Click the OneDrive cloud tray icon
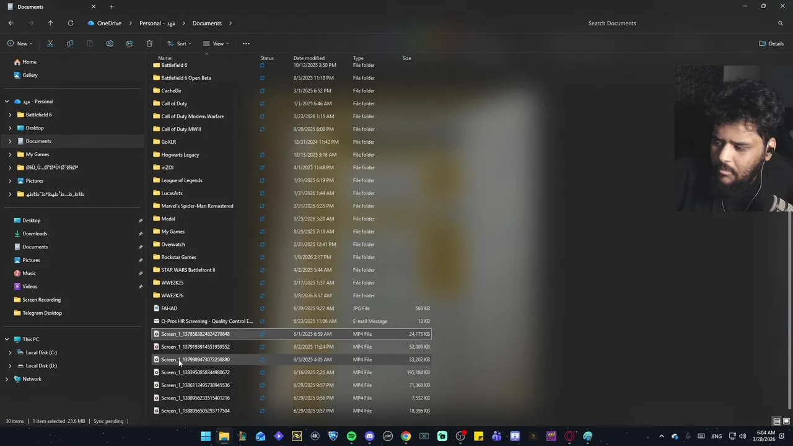This screenshot has width=793, height=446. click(675, 436)
